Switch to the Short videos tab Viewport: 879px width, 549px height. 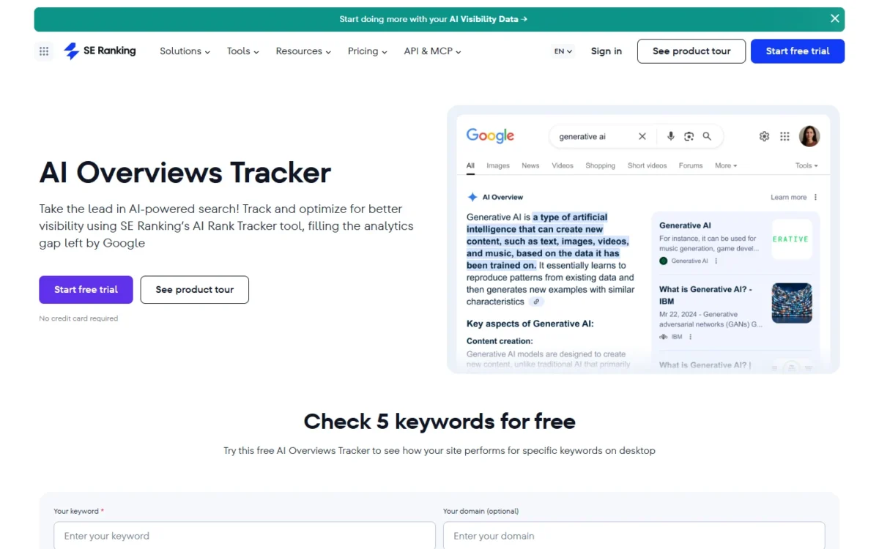click(647, 165)
